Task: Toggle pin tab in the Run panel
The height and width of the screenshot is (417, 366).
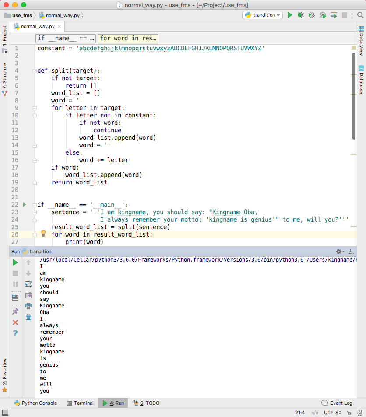Action: coord(15,311)
